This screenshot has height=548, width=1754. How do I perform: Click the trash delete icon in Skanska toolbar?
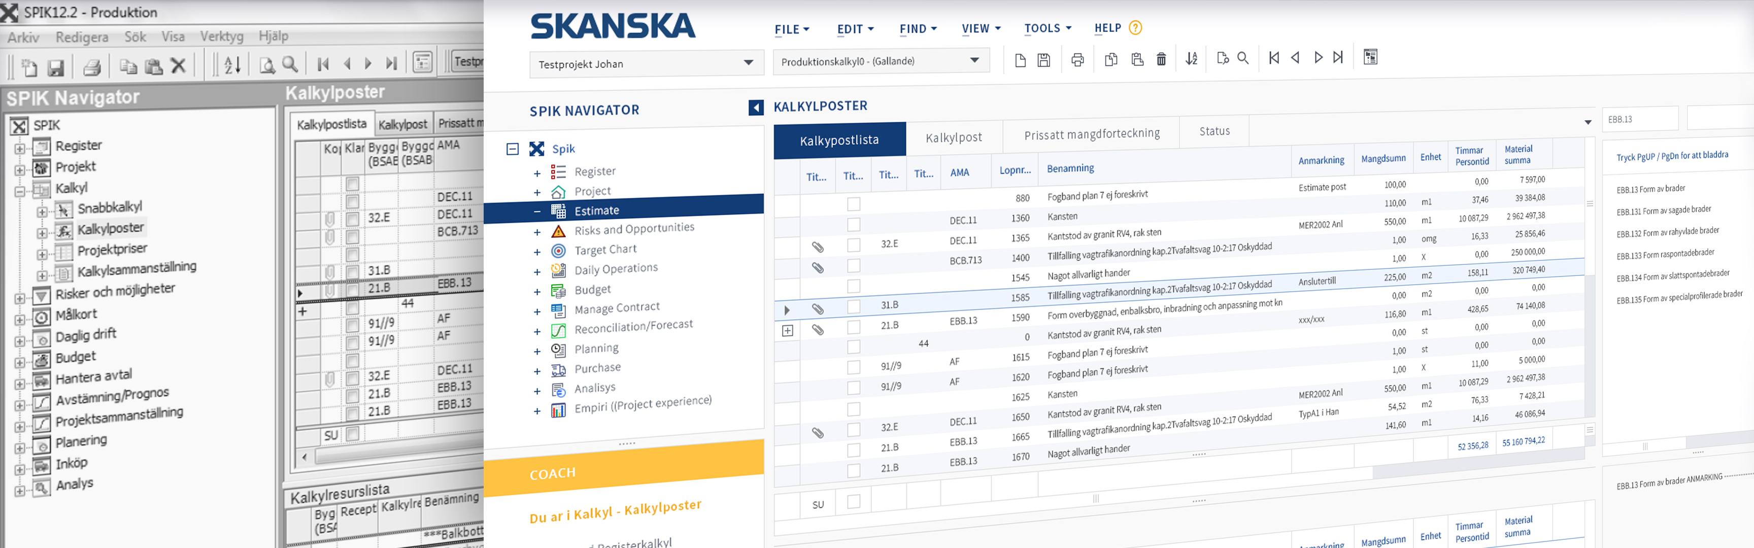coord(1162,59)
